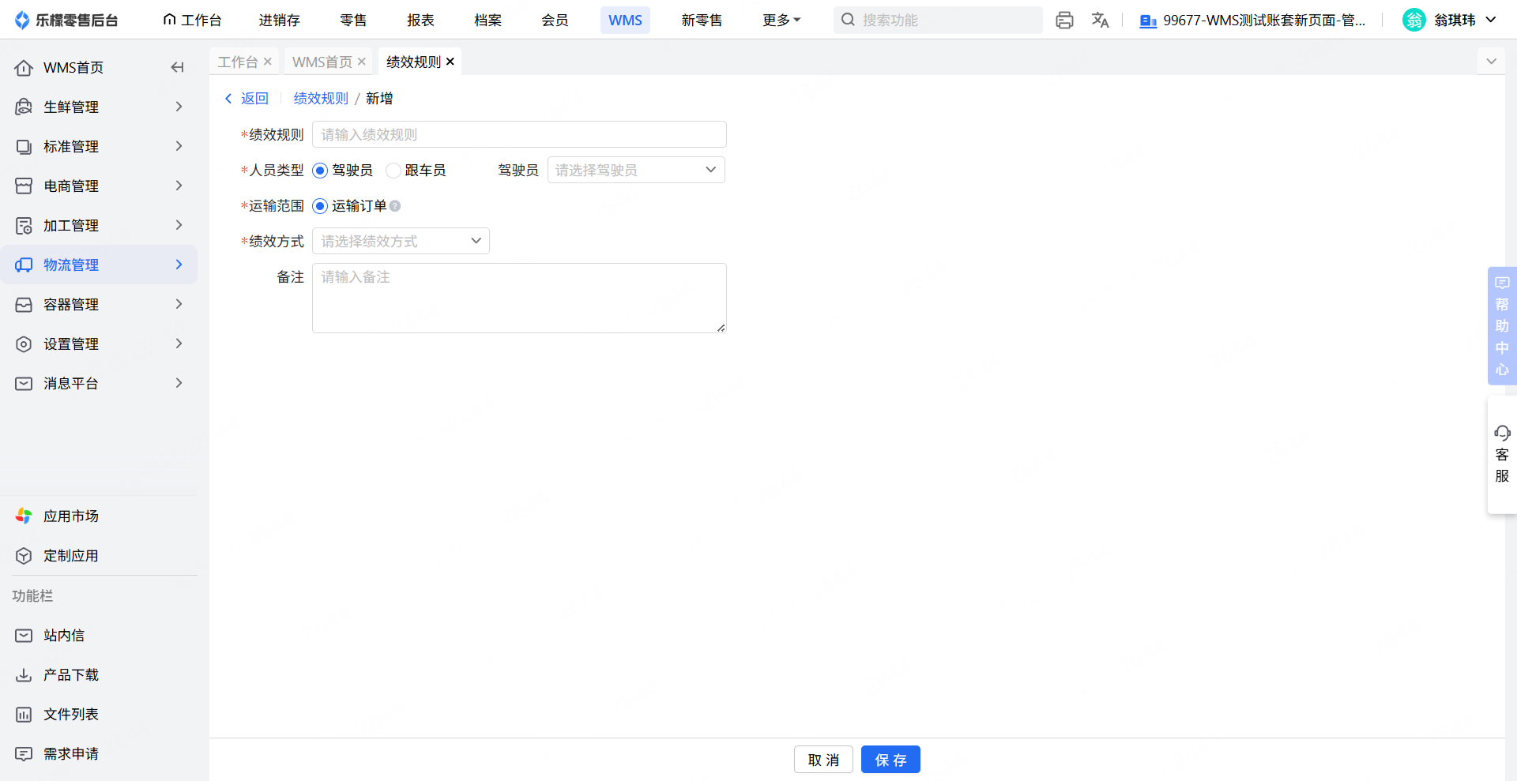Click the 绩效规则 breadcrumb link
The image size is (1517, 781).
(x=321, y=99)
